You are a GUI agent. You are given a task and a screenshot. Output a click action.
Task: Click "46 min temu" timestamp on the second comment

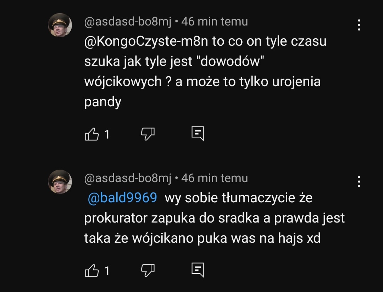pos(215,178)
